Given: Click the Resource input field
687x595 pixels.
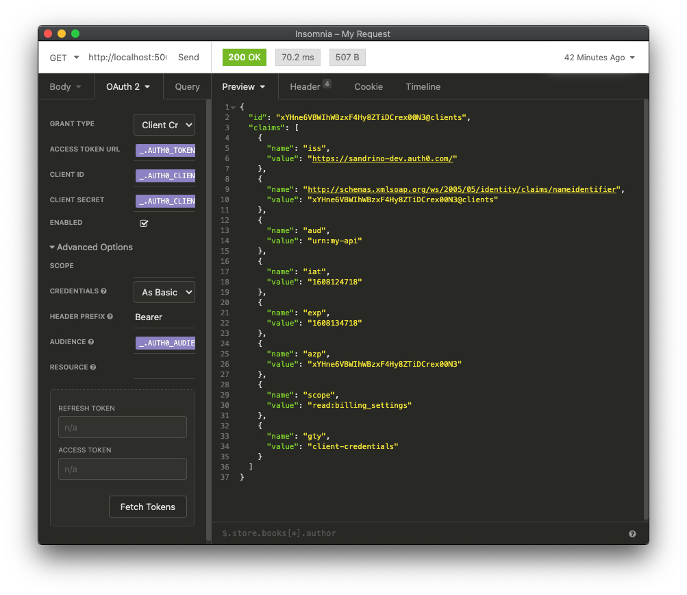Looking at the screenshot, I should 164,368.
